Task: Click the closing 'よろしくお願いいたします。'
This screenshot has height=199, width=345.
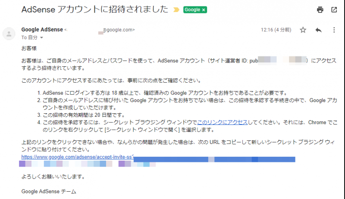Action: click(53, 177)
